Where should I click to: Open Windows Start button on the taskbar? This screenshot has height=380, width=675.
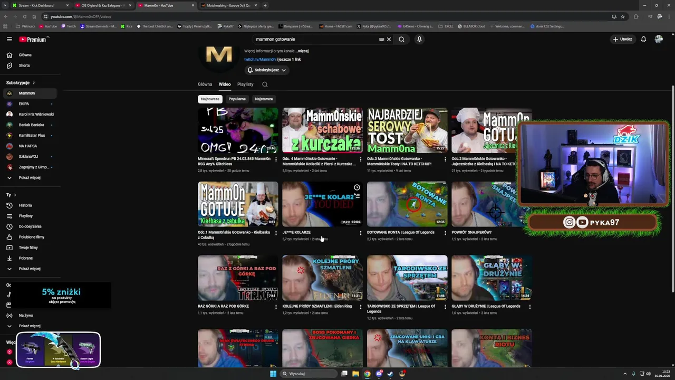pos(273,374)
